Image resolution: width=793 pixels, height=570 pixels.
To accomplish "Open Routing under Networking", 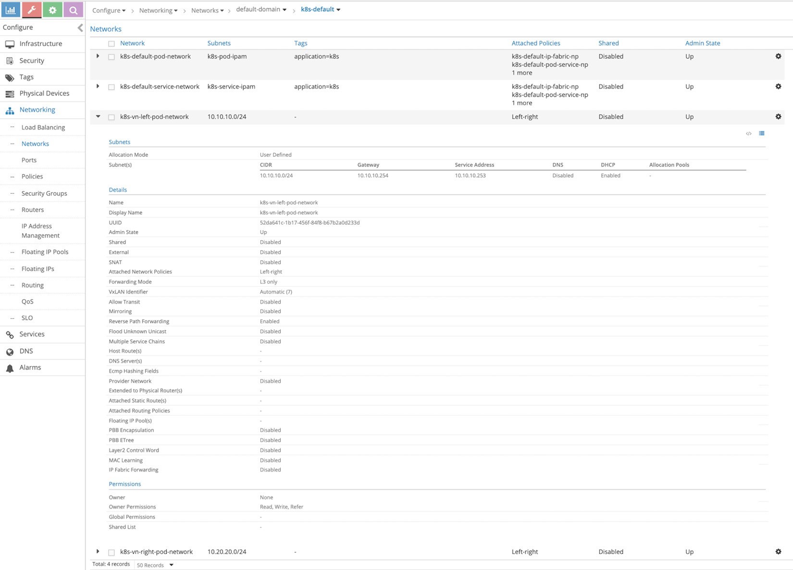I will 33,285.
